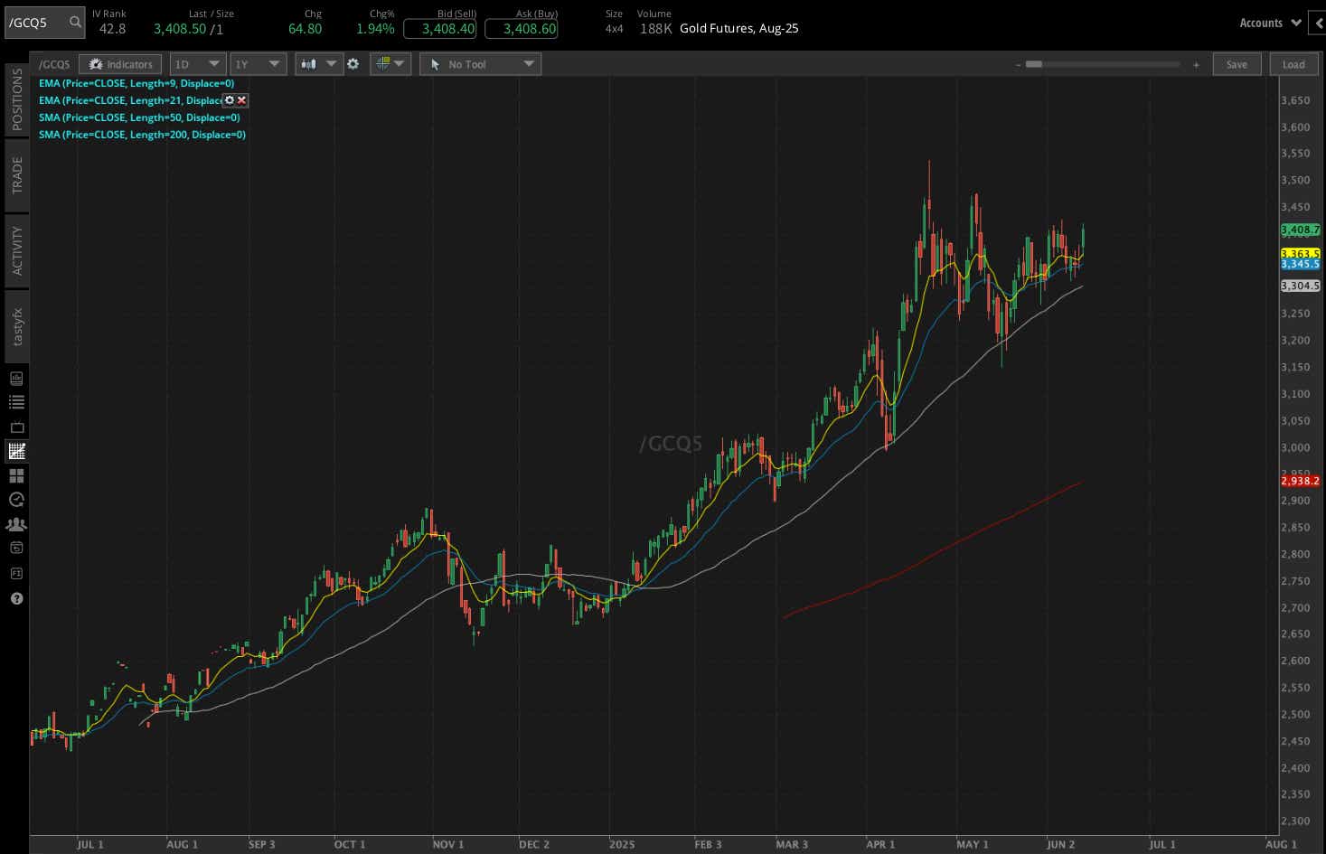The image size is (1326, 854).
Task: Expand the 1Y range dropdown
Action: click(x=258, y=63)
